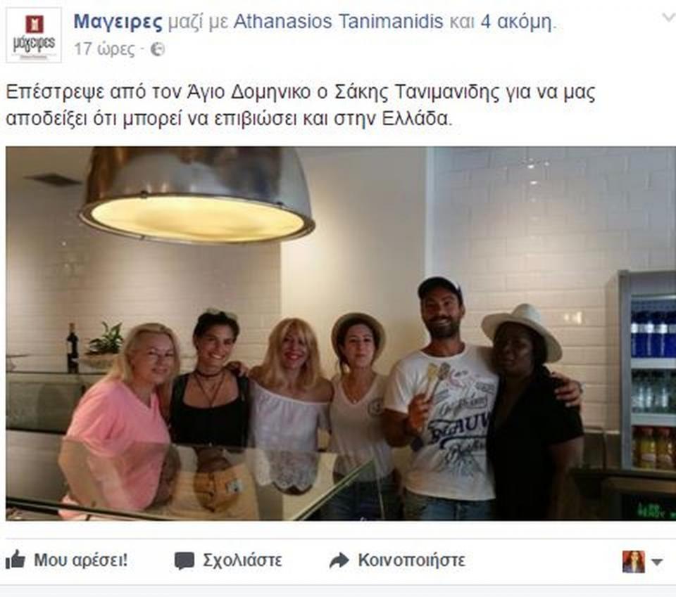676x597 pixels.
Task: Show the 4 ακόμη tagged people
Action: (x=516, y=22)
